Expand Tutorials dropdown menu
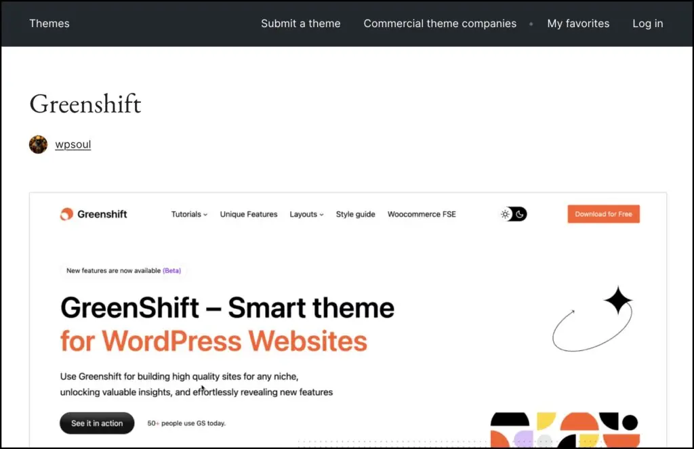This screenshot has height=449, width=694. 190,214
